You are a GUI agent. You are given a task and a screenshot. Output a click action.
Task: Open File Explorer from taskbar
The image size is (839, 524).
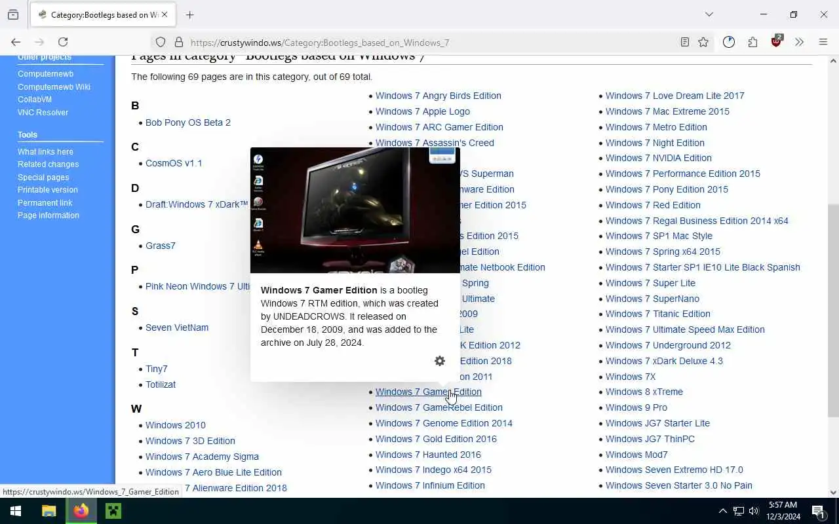tap(49, 511)
